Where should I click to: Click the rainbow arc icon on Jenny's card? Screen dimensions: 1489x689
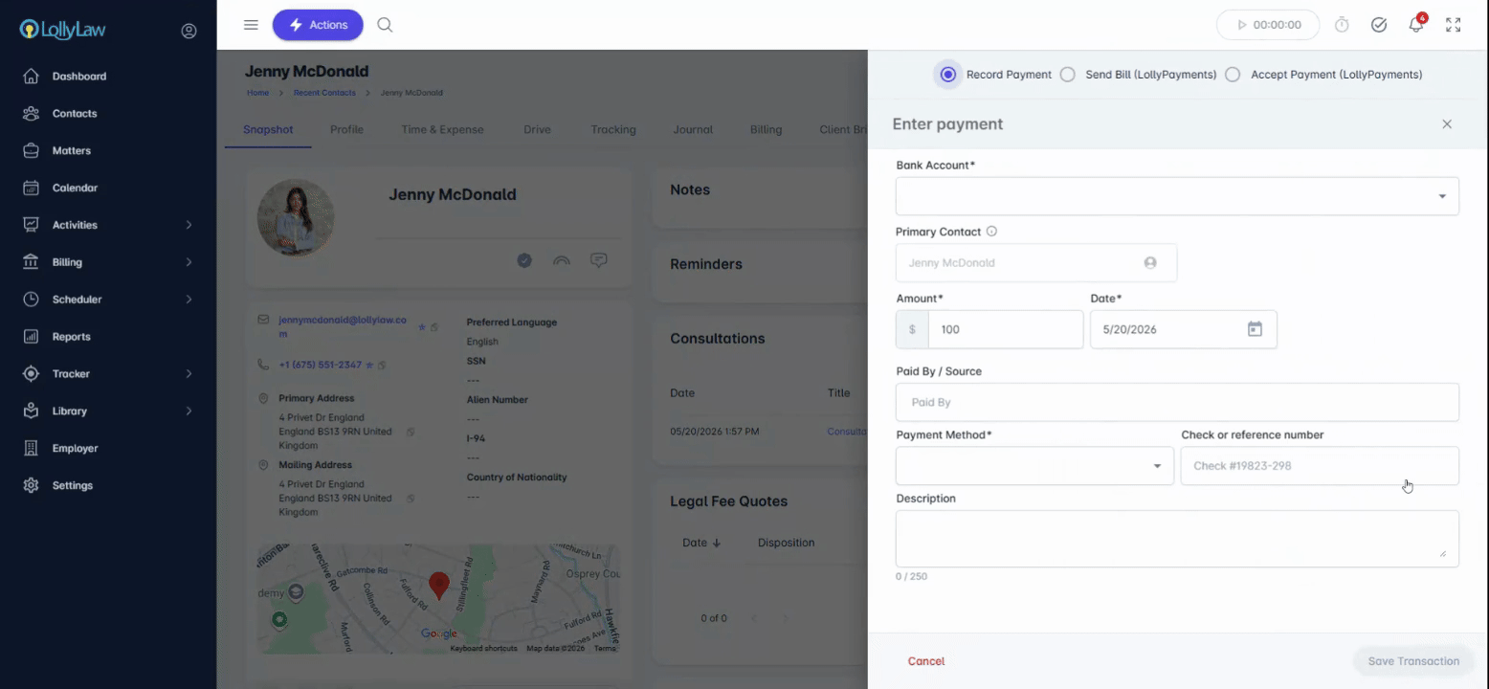point(562,260)
